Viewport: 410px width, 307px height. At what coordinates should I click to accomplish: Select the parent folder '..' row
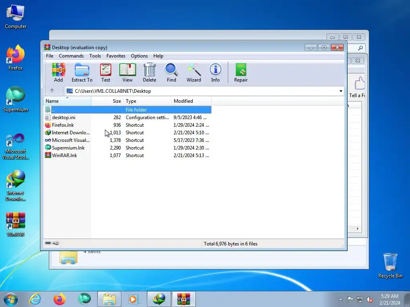[128, 110]
